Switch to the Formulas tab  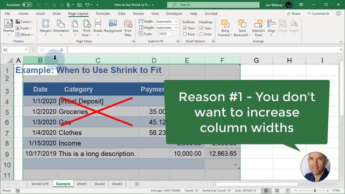click(103, 13)
